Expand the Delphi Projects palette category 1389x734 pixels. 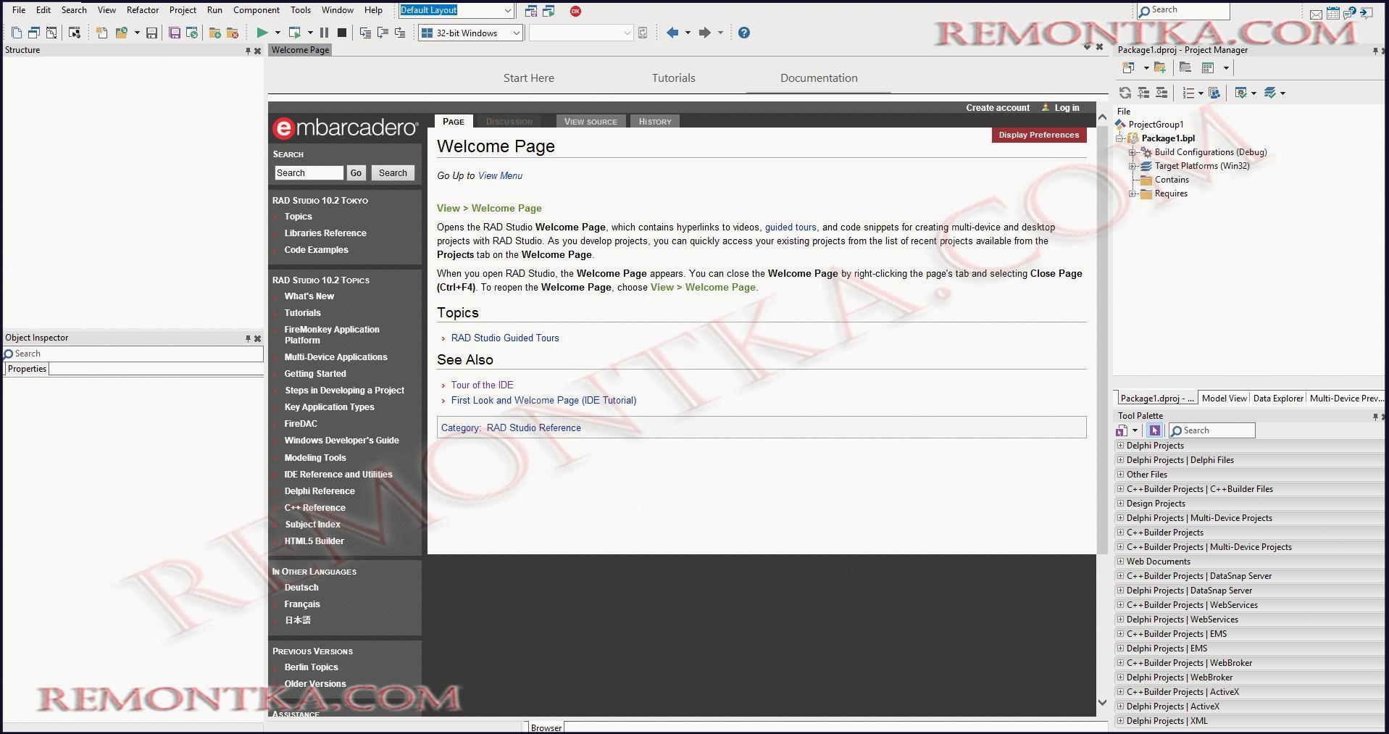click(x=1120, y=446)
